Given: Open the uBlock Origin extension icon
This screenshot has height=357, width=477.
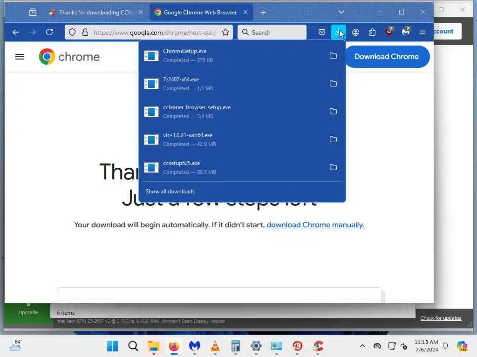Looking at the screenshot, I should [x=389, y=32].
